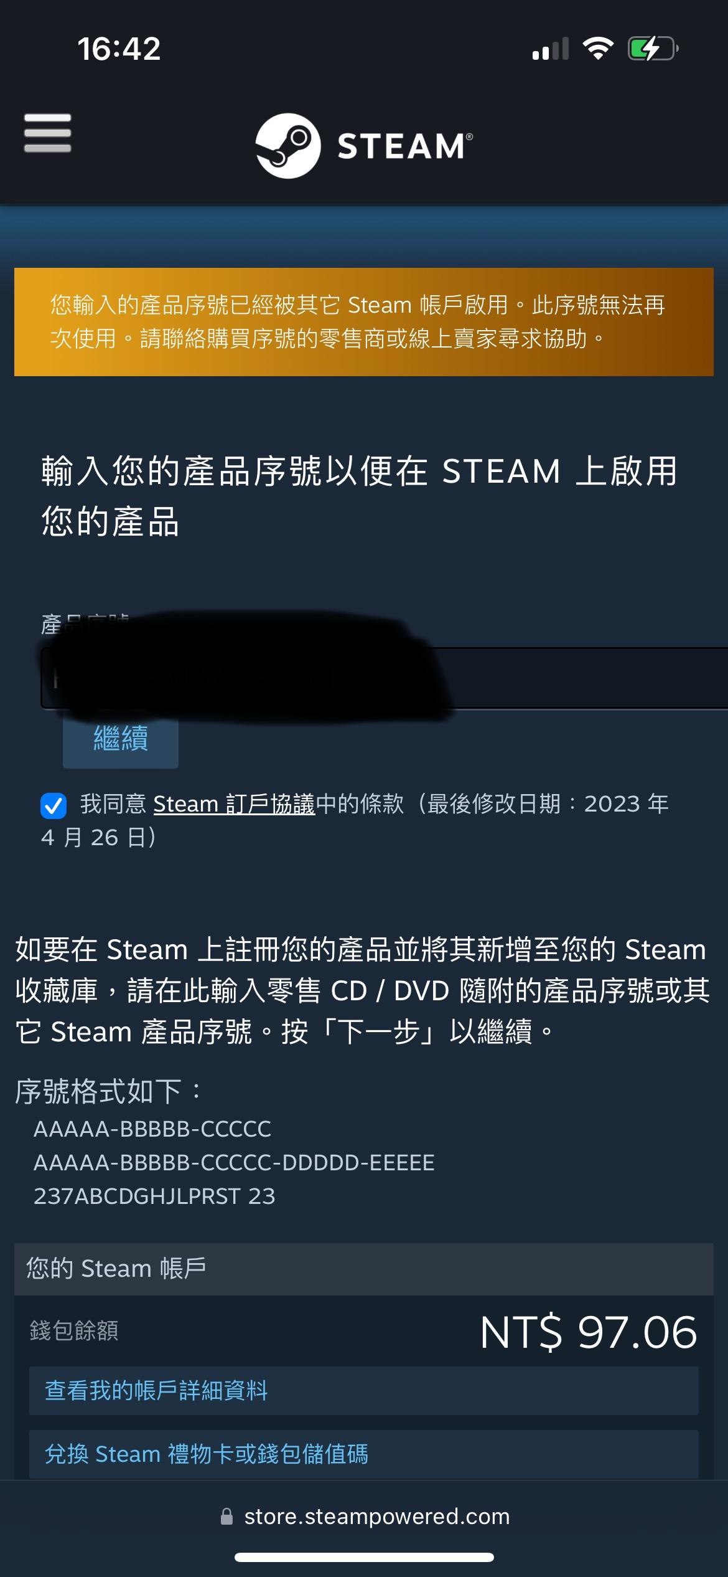The width and height of the screenshot is (728, 1577).
Task: Tap the lock icon beside the URL
Action: (x=227, y=1517)
